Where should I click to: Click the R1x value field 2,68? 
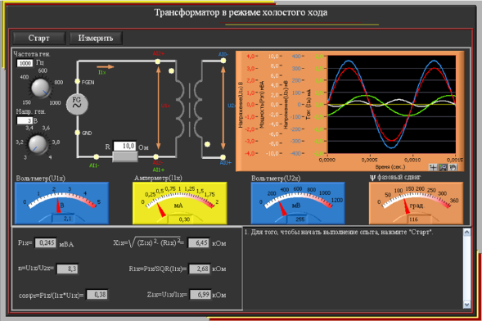point(200,269)
